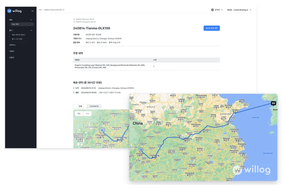Switch the map to 지도 view

tap(79, 114)
